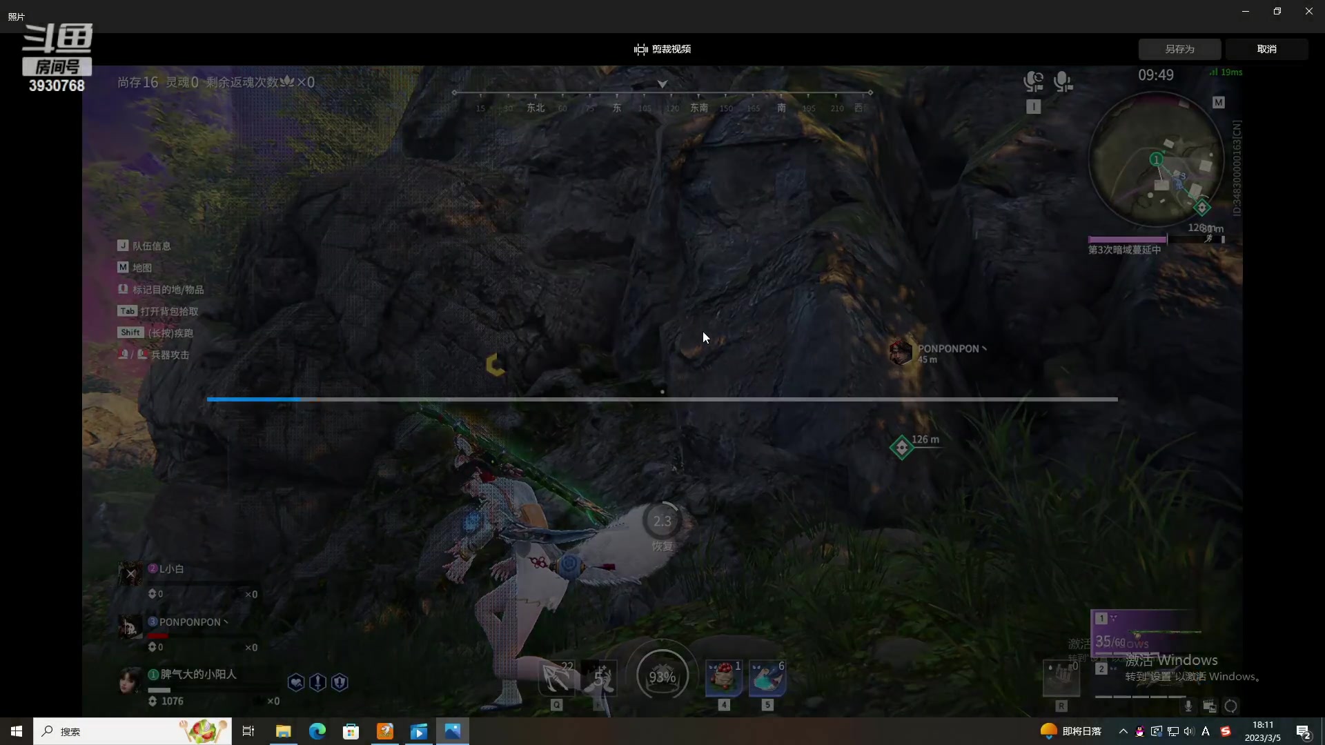Image resolution: width=1325 pixels, height=745 pixels.
Task: Click the green diamond waypoint marker 126 m
Action: pos(901,448)
